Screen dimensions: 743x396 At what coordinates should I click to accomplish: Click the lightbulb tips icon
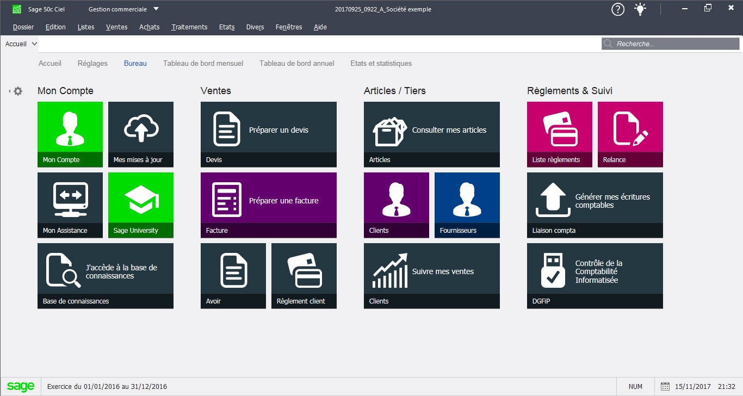641,9
